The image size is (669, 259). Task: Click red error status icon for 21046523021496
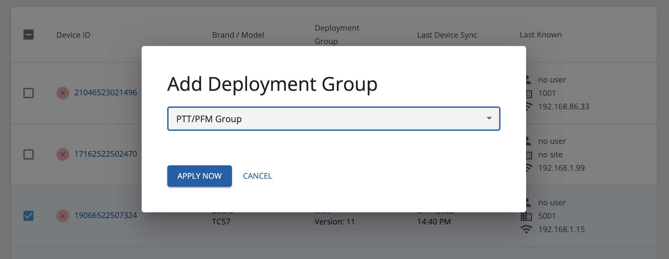[63, 93]
